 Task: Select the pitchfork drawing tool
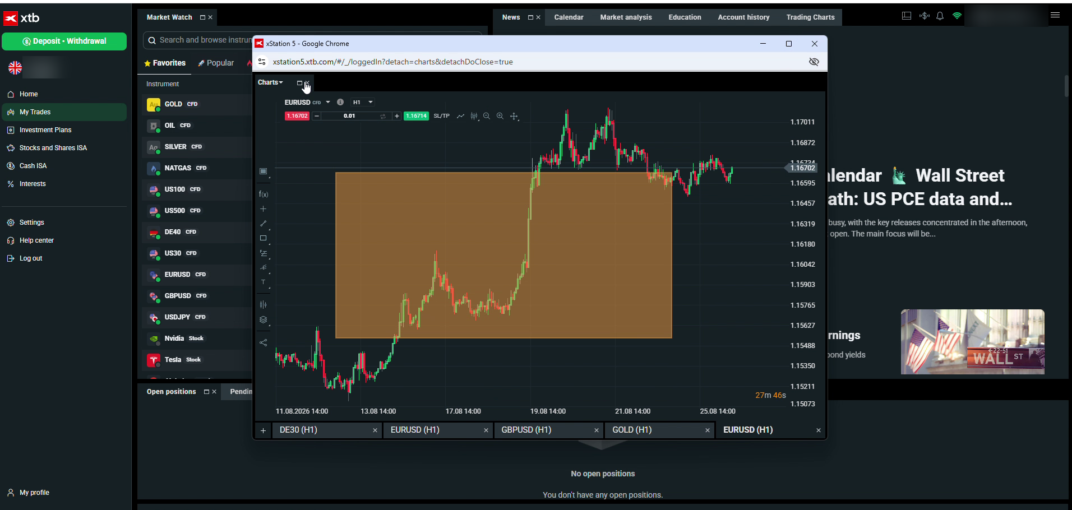(x=263, y=268)
